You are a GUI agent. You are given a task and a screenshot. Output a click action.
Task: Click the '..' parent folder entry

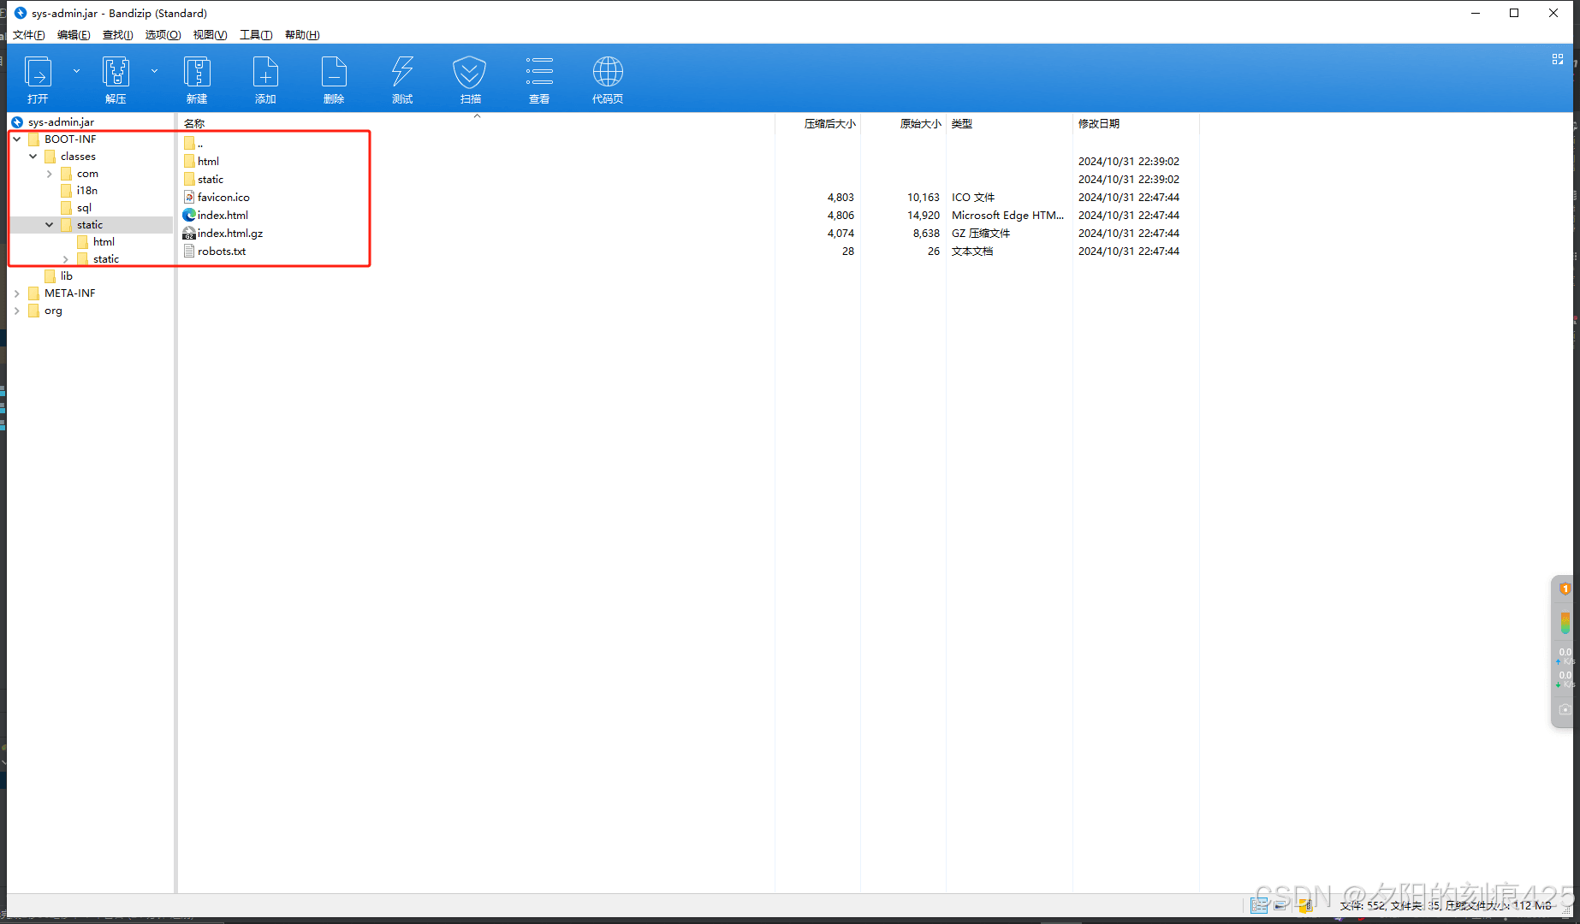(193, 143)
